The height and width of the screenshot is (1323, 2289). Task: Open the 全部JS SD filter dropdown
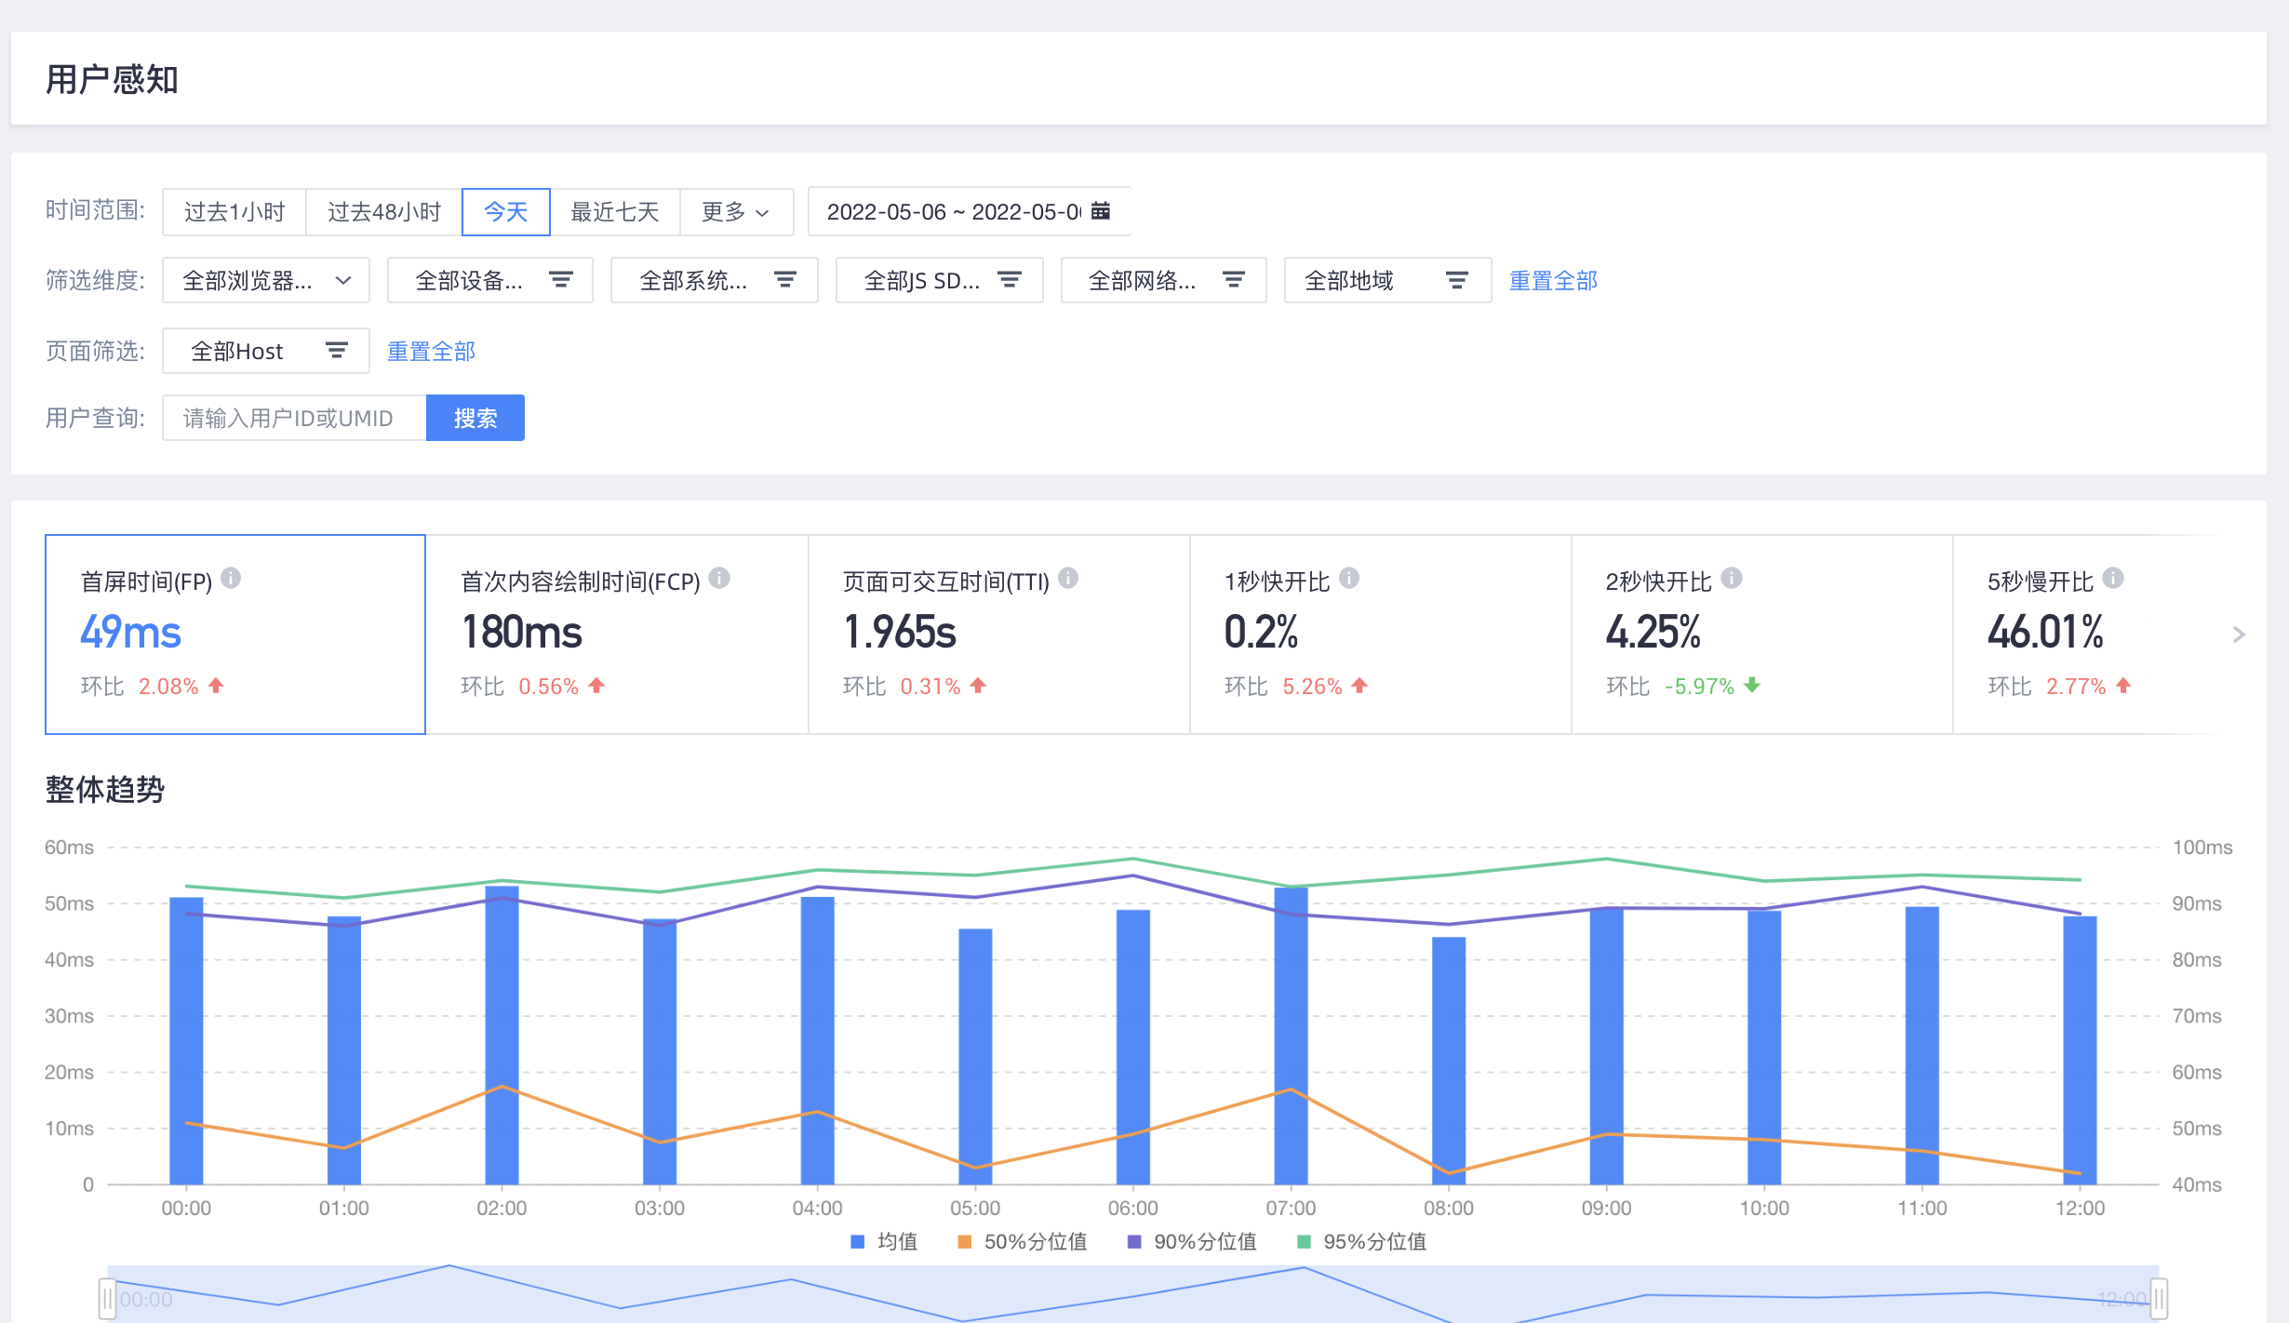[x=940, y=280]
